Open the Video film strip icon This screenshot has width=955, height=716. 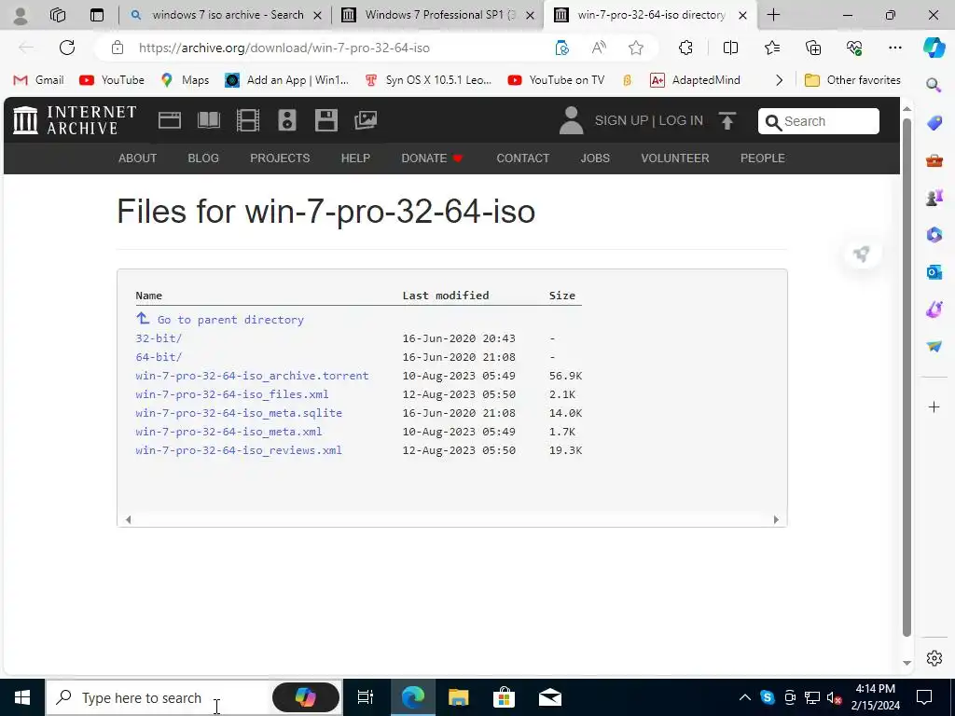248,120
